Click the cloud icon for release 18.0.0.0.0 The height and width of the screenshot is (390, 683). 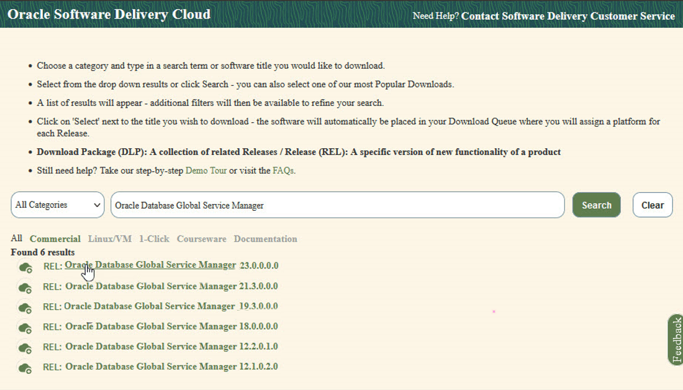point(24,328)
